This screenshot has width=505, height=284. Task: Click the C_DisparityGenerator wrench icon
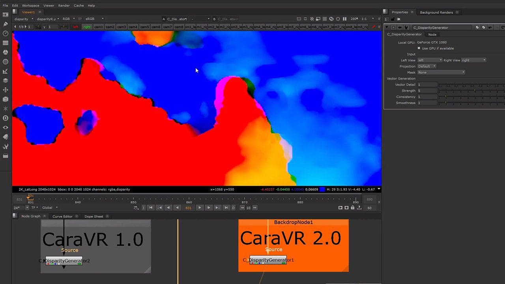tap(406, 28)
